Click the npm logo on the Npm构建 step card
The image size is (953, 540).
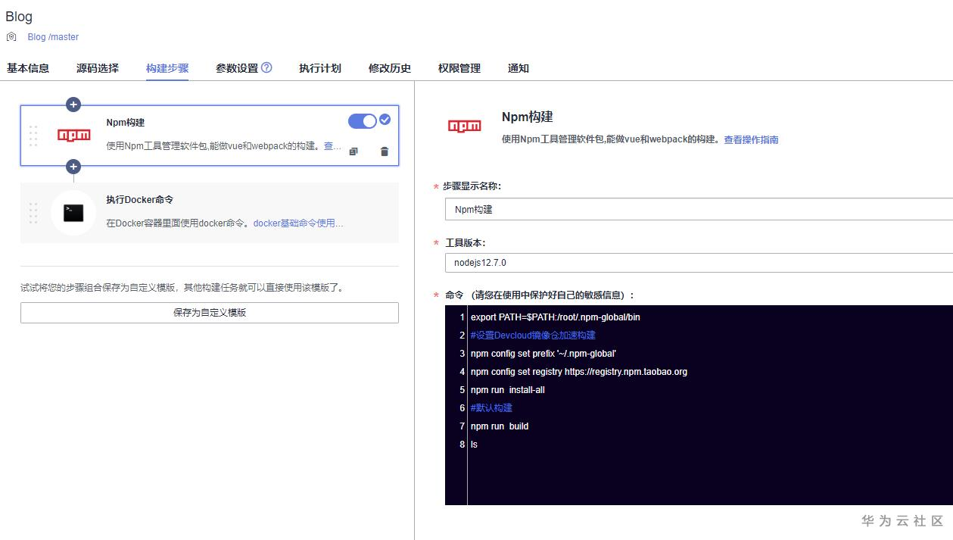pos(73,136)
